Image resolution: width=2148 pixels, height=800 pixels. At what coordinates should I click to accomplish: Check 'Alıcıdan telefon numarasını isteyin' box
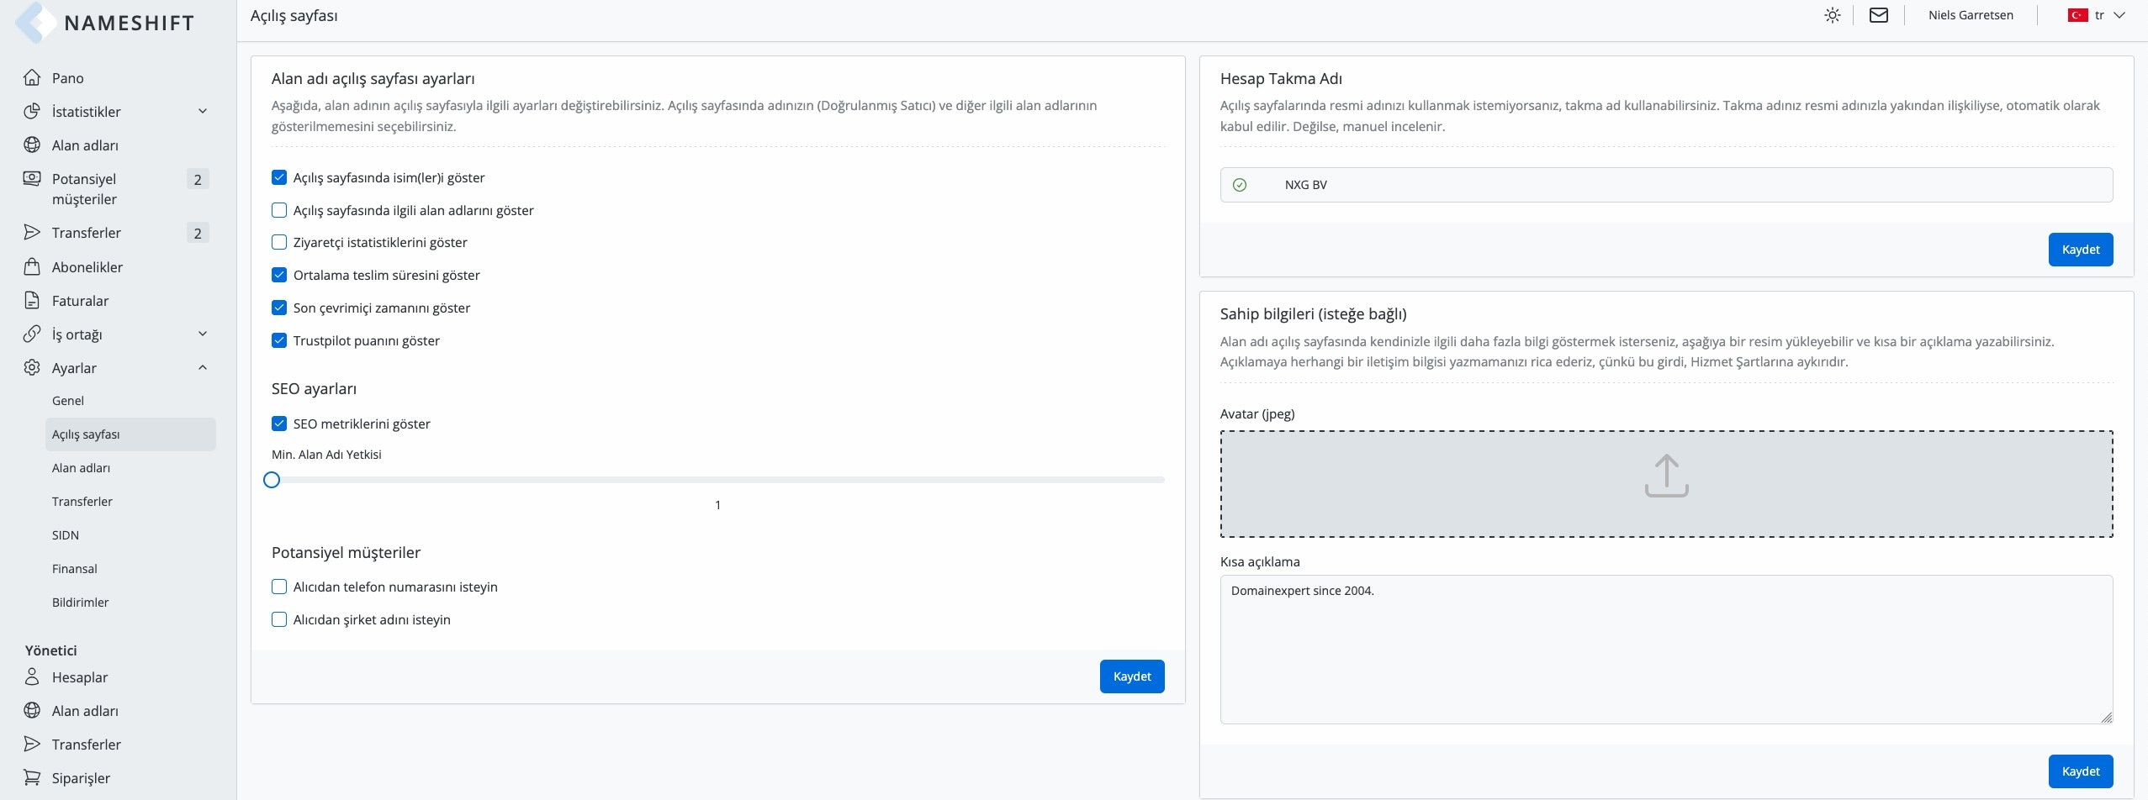point(279,587)
